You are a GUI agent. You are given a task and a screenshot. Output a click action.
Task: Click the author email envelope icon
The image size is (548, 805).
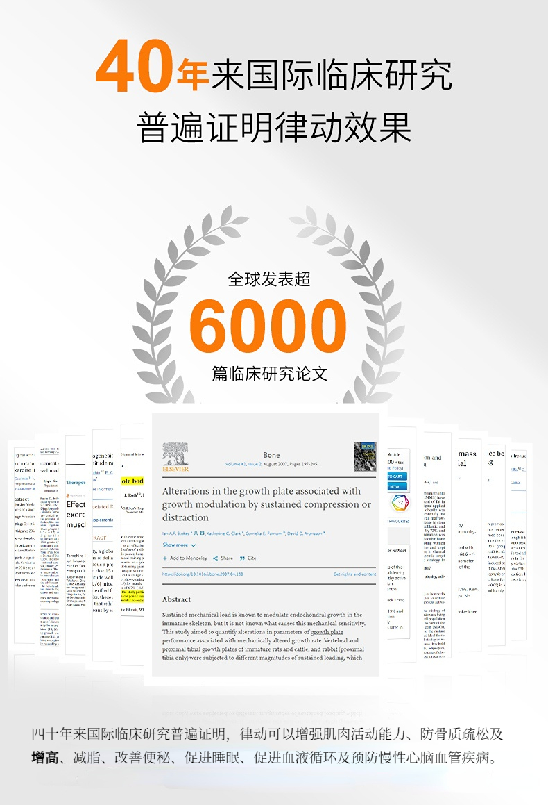(202, 533)
